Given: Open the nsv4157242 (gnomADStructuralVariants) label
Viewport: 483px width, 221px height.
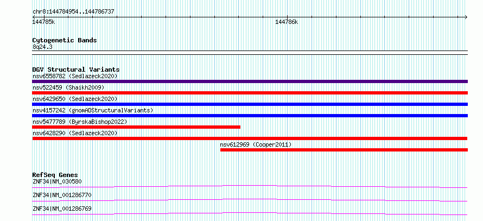Looking at the screenshot, I should [x=93, y=110].
